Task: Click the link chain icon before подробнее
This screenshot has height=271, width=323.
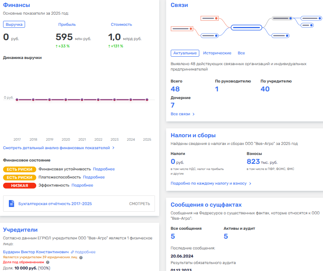Action: pyautogui.click(x=72, y=252)
